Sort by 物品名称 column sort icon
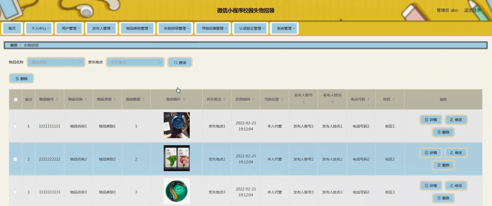Screen dimensions: 492x206 [86, 100]
